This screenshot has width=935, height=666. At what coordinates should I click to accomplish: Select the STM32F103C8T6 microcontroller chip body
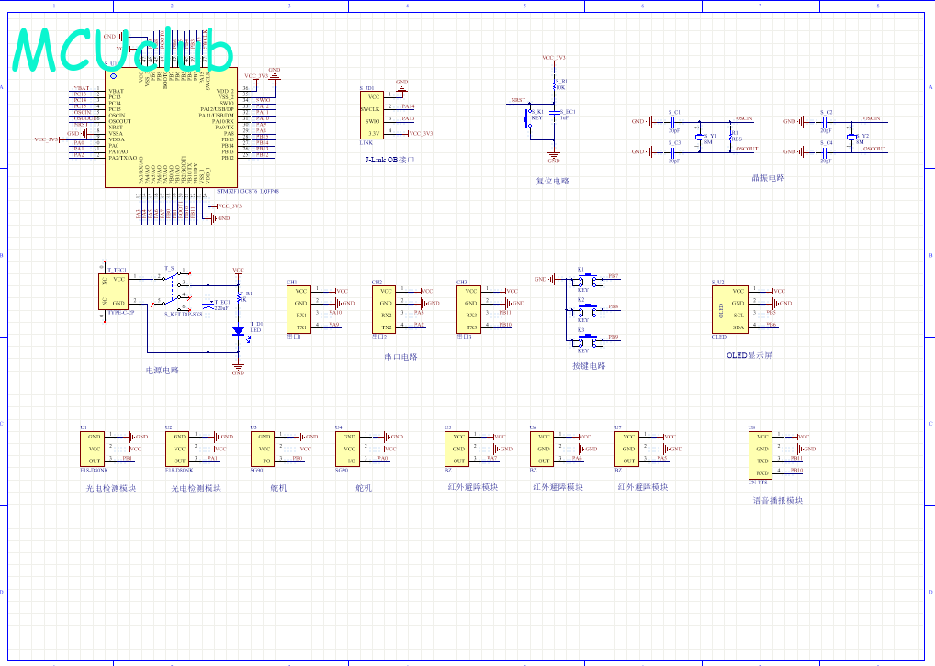tap(172, 128)
